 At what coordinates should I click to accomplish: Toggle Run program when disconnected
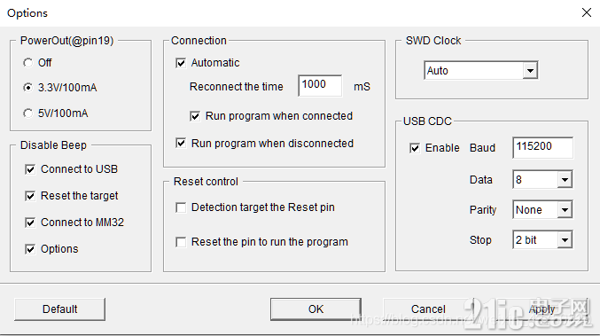click(181, 143)
